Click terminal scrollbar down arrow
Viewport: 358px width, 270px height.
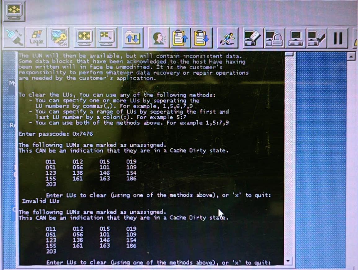pyautogui.click(x=288, y=261)
